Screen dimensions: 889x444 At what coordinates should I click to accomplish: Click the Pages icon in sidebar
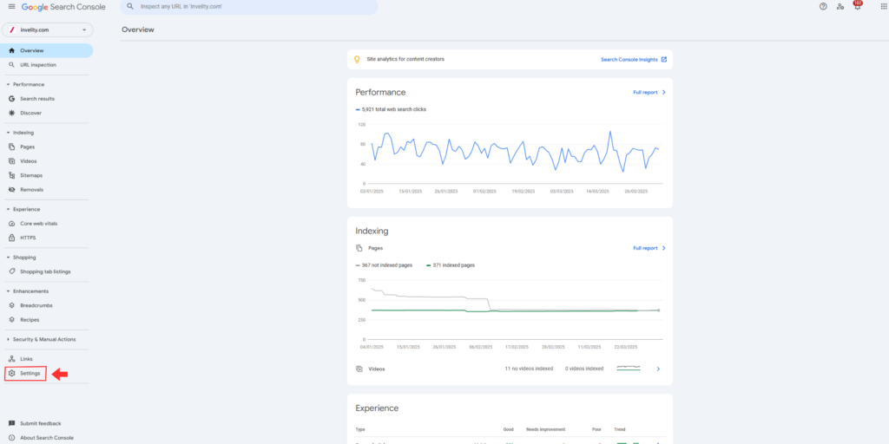[x=12, y=147]
